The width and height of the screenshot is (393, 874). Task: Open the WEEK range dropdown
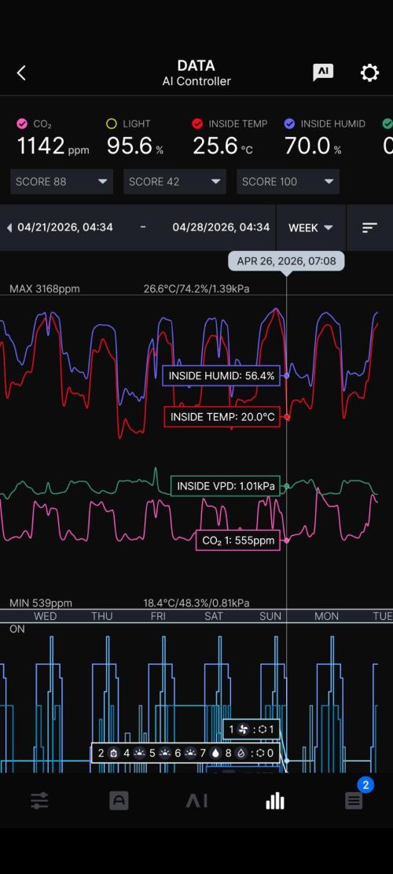[310, 227]
